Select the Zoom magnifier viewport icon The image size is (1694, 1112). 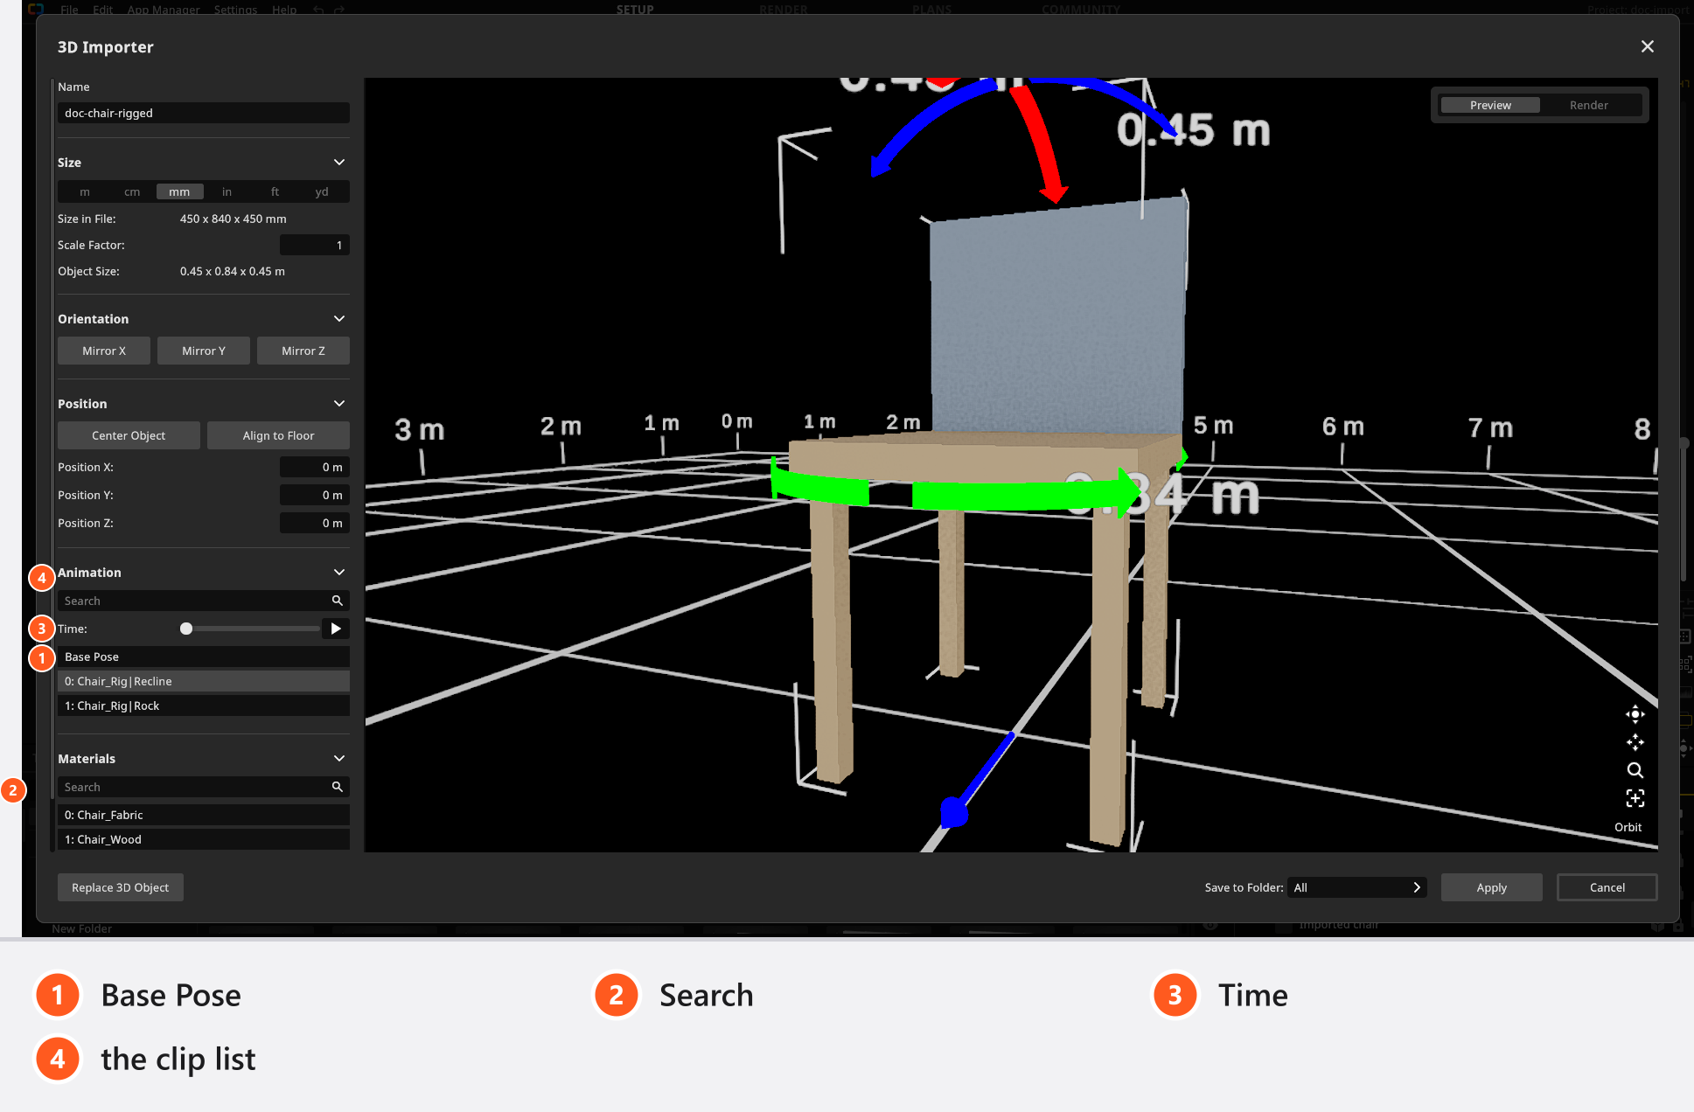pos(1635,770)
